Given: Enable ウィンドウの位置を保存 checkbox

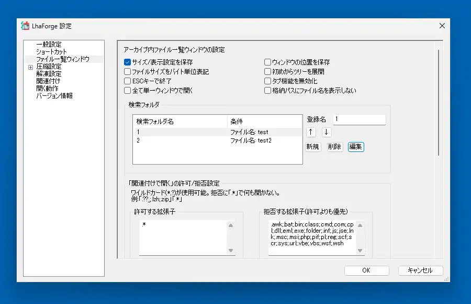Looking at the screenshot, I should 267,62.
